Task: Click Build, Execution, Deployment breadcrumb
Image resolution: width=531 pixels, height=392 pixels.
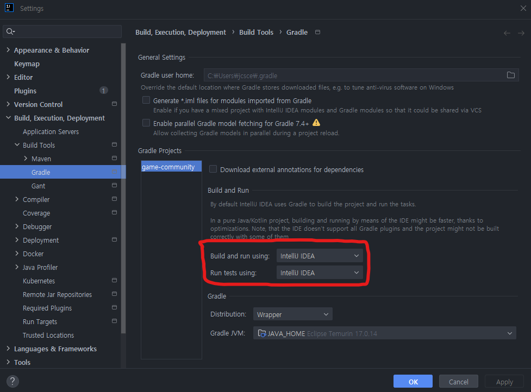Action: 180,32
